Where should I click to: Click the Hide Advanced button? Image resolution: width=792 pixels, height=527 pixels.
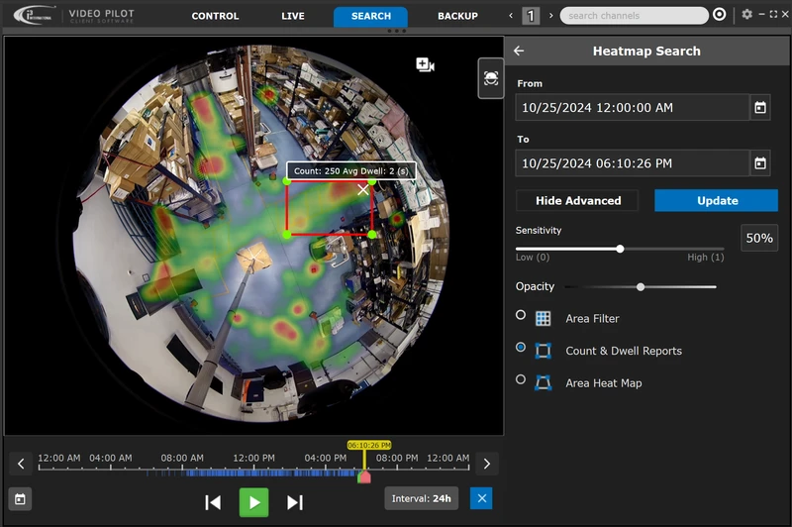pos(578,200)
